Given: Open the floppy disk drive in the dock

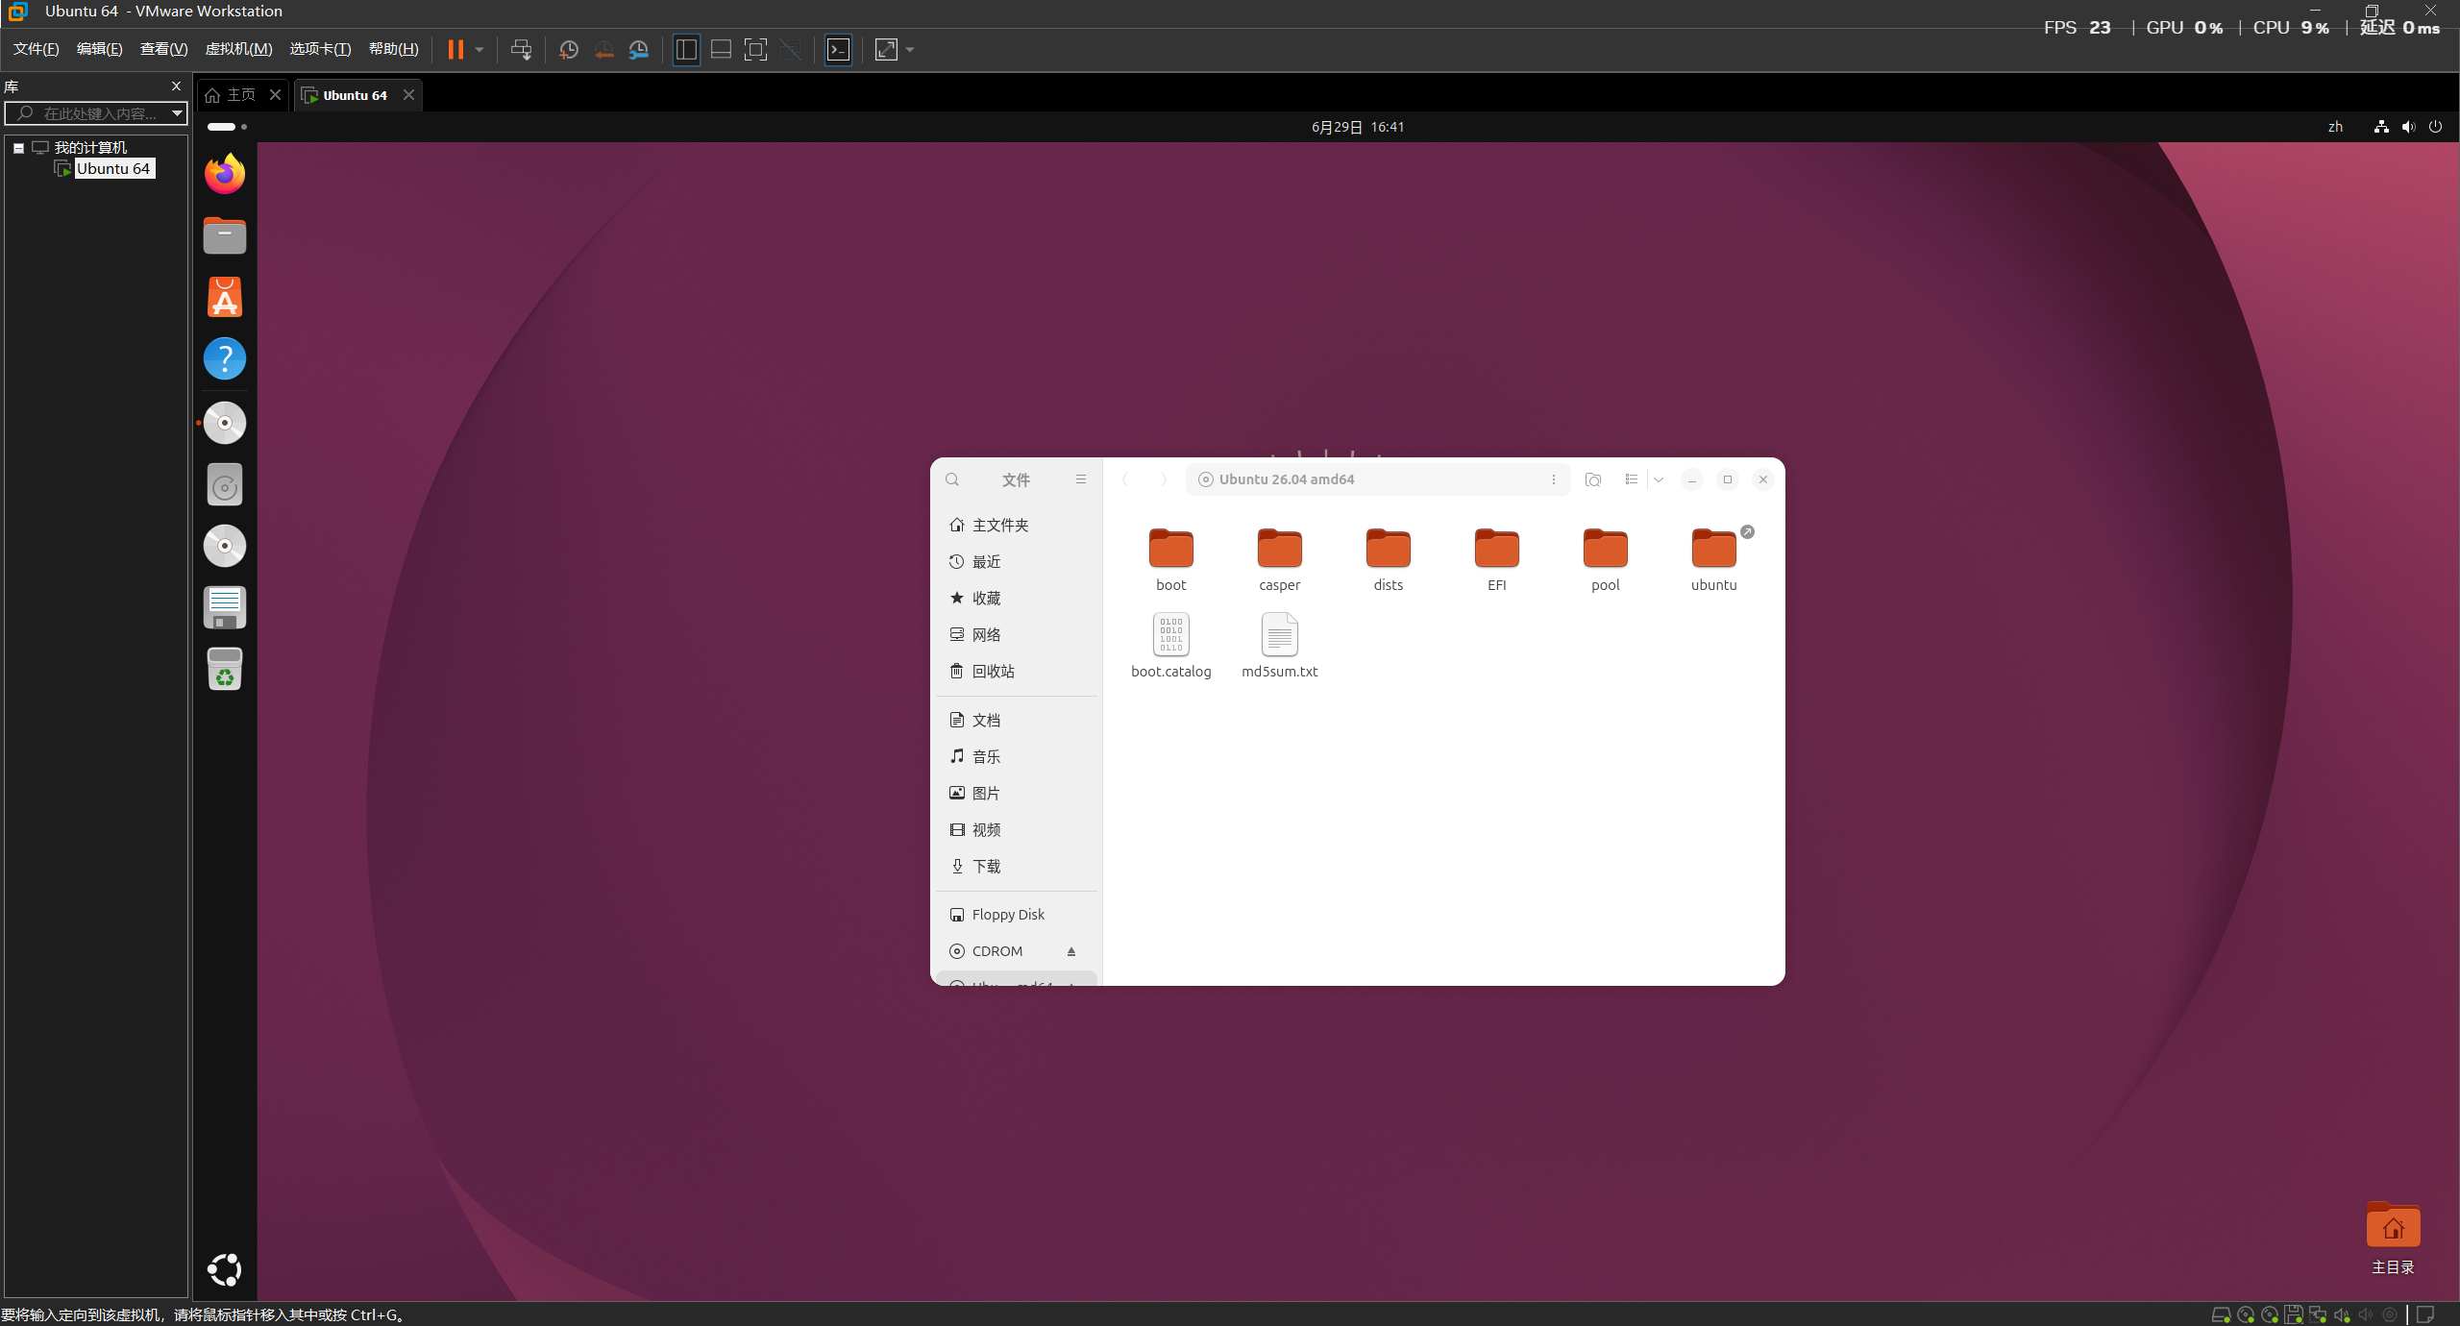Looking at the screenshot, I should click(225, 607).
